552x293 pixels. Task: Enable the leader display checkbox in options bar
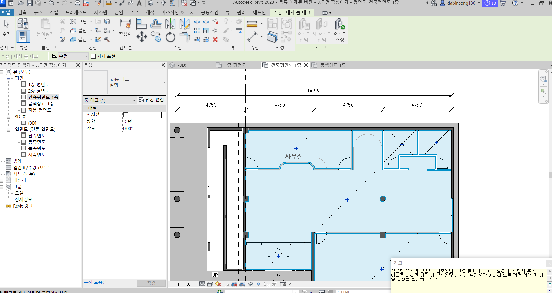[x=93, y=56]
